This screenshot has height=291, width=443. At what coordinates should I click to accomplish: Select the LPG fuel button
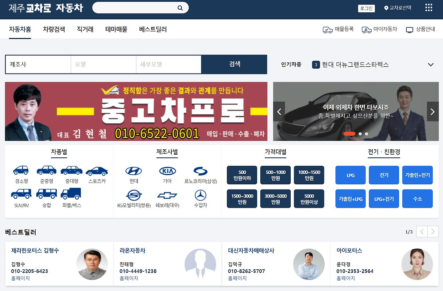click(x=351, y=175)
